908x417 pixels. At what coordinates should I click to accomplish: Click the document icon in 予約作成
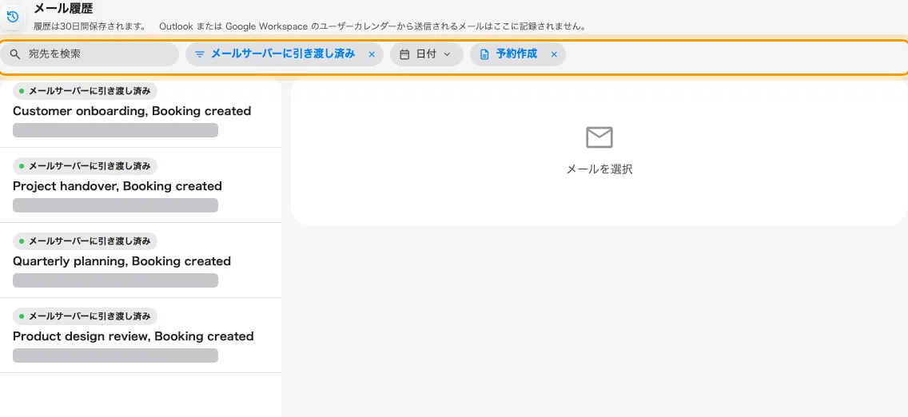tap(484, 54)
